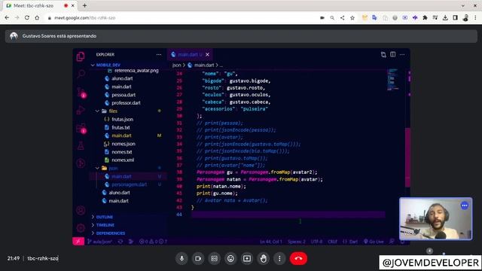
Task: Expand the OUTLINE section
Action: [105, 217]
